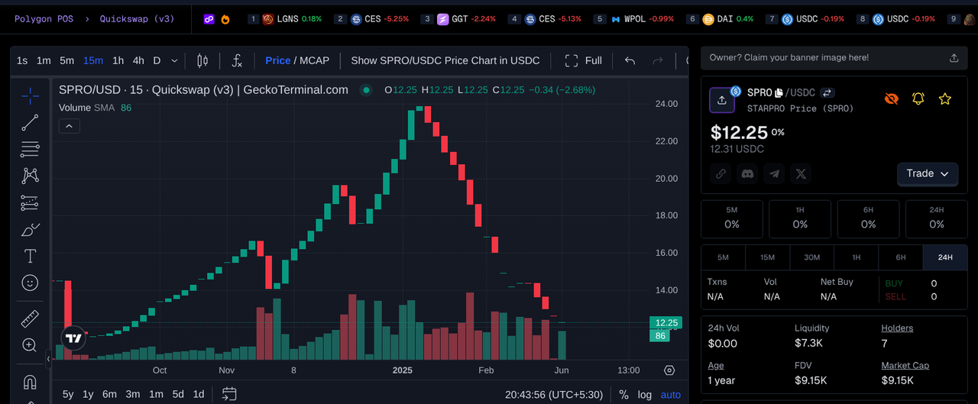Viewport: 978px width, 404px height.
Task: Select the ruler measure tool
Action: [30, 318]
